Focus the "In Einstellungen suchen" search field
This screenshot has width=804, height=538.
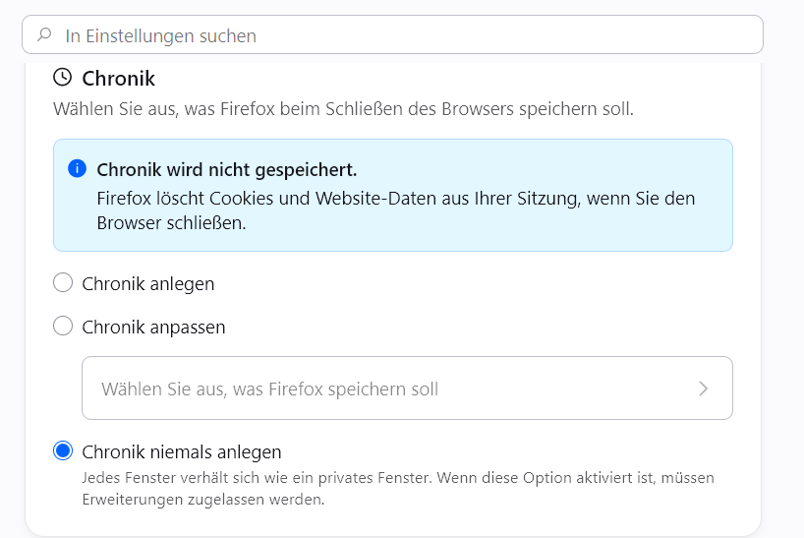point(392,34)
